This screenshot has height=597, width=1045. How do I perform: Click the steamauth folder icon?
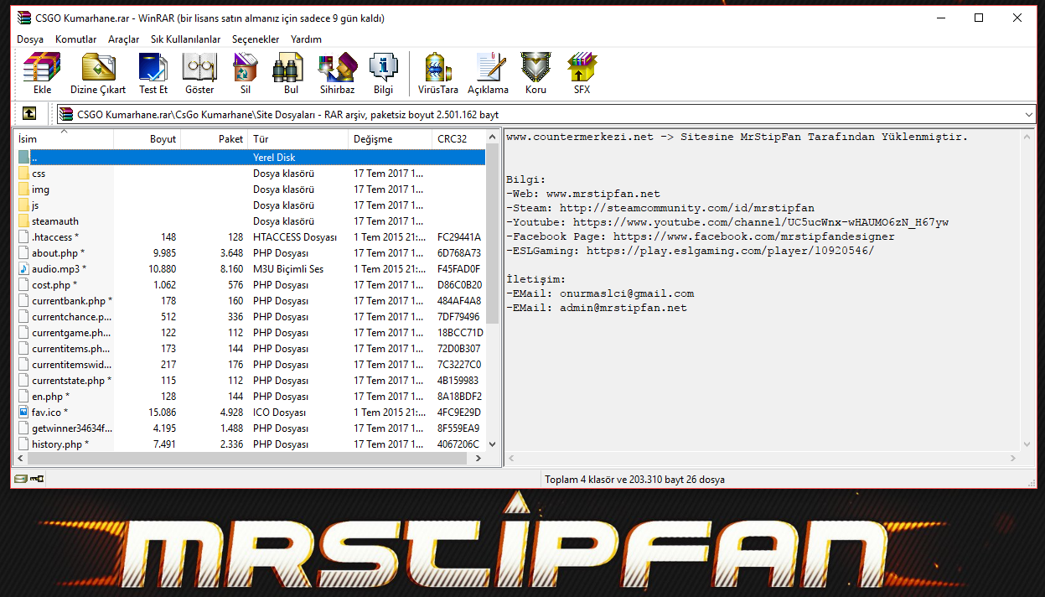click(23, 221)
